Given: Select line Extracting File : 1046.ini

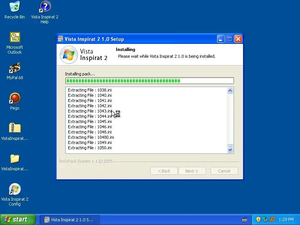Looking at the screenshot, I should point(90,127).
